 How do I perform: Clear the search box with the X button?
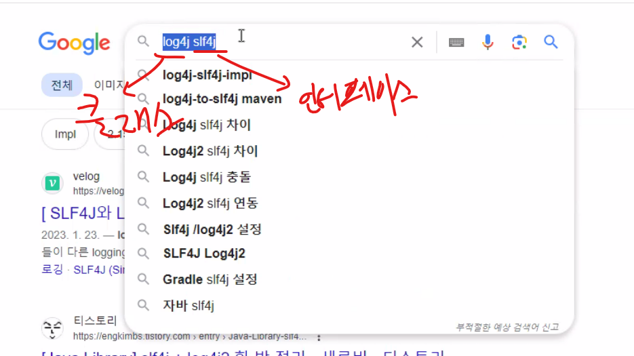[417, 42]
